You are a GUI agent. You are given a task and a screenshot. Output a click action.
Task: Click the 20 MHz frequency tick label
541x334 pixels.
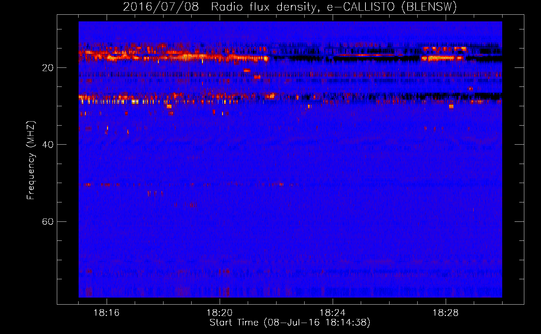(x=47, y=68)
